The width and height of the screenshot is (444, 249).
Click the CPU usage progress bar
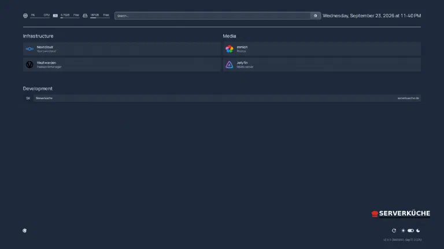40,18
